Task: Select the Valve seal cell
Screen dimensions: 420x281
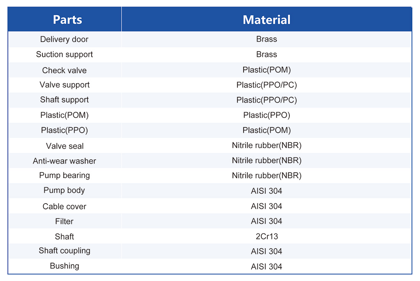Action: point(64,146)
